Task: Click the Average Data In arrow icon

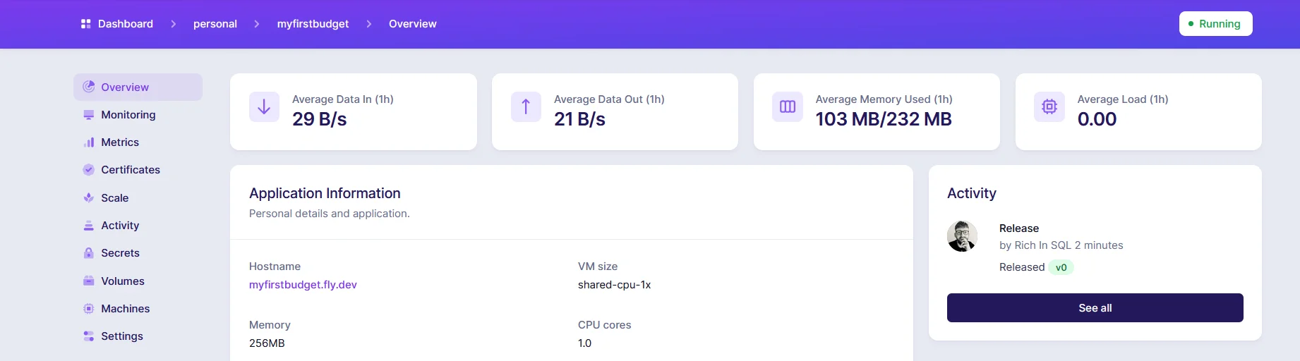Action: 264,107
